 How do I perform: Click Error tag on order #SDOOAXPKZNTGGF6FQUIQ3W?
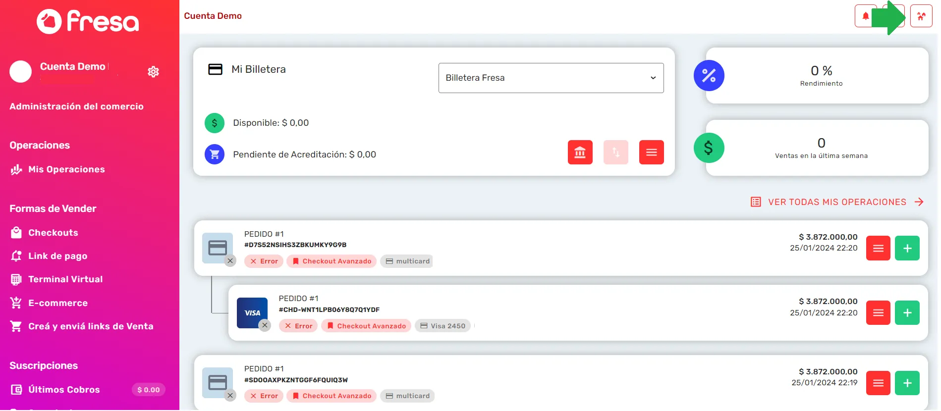(264, 396)
